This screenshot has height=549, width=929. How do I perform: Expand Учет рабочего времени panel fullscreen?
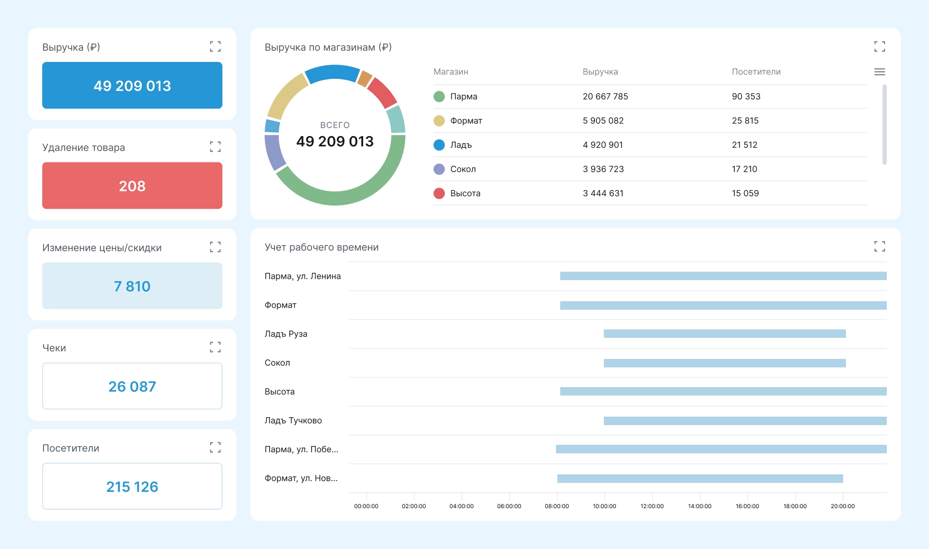pos(880,246)
